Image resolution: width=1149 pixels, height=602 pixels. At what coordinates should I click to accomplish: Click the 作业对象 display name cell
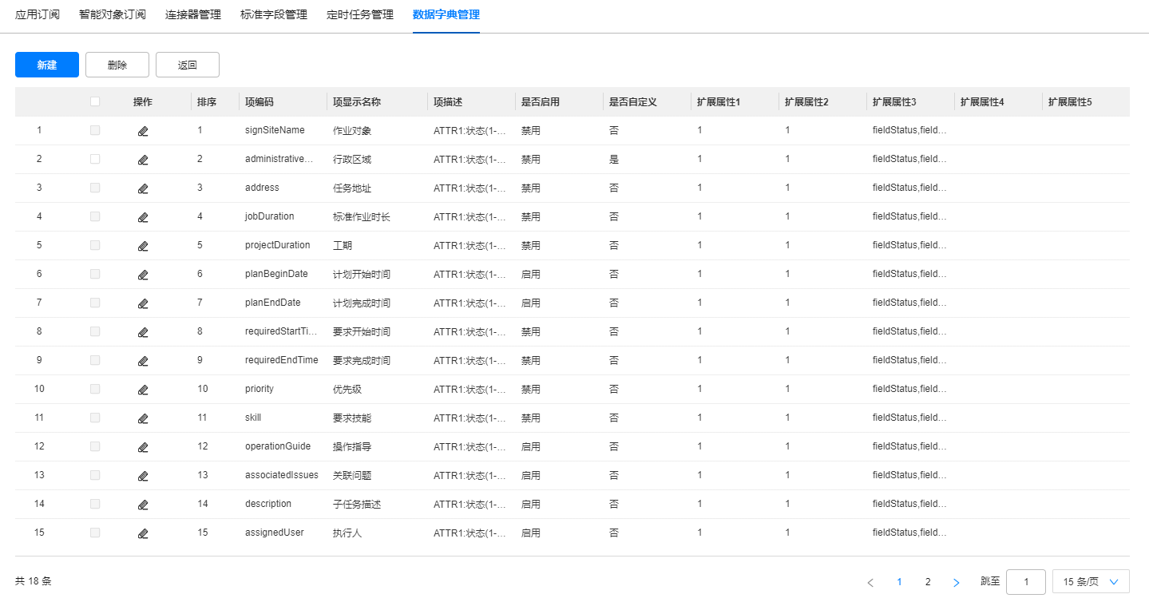(352, 131)
